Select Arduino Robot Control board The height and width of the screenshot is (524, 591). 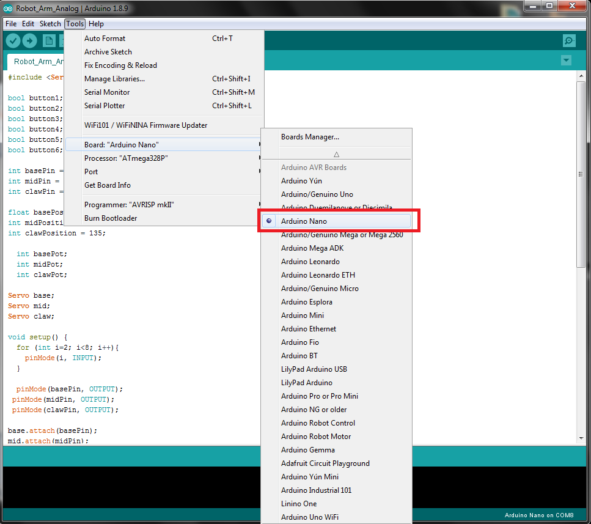[x=336, y=423]
